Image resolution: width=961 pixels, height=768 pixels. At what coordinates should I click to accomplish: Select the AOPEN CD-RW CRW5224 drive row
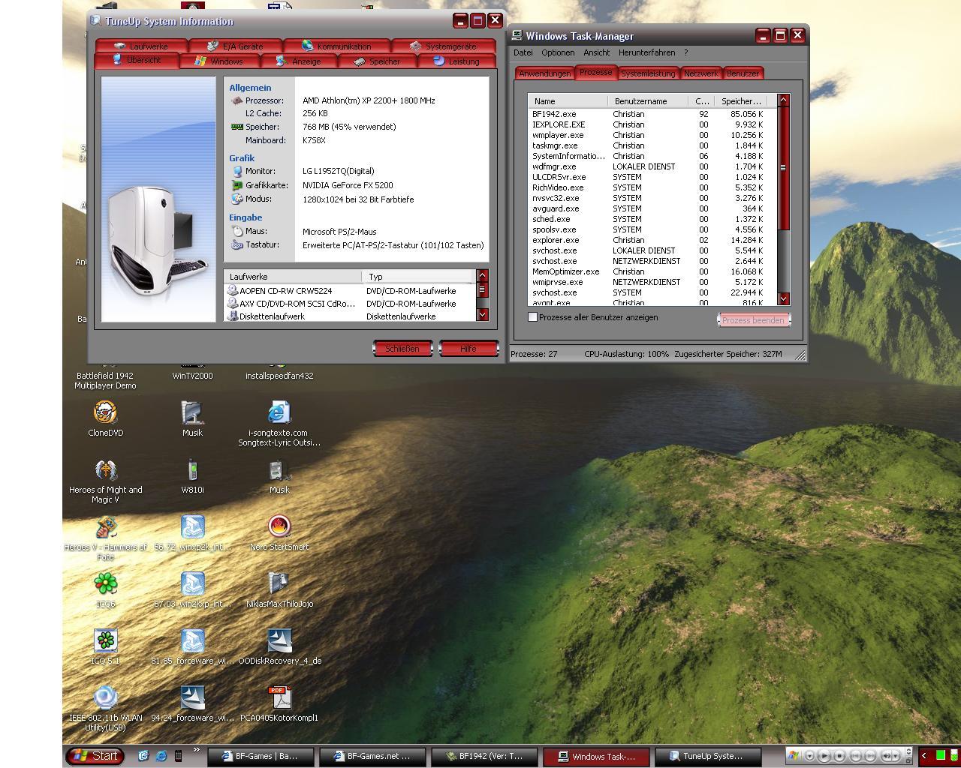[x=350, y=291]
